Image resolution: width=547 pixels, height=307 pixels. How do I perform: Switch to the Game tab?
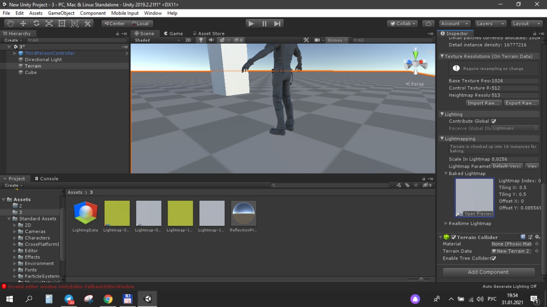pos(173,33)
